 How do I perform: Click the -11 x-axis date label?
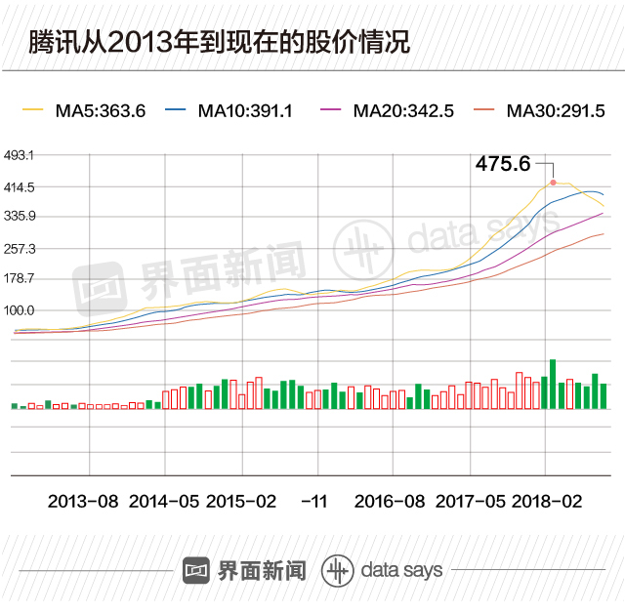(314, 501)
